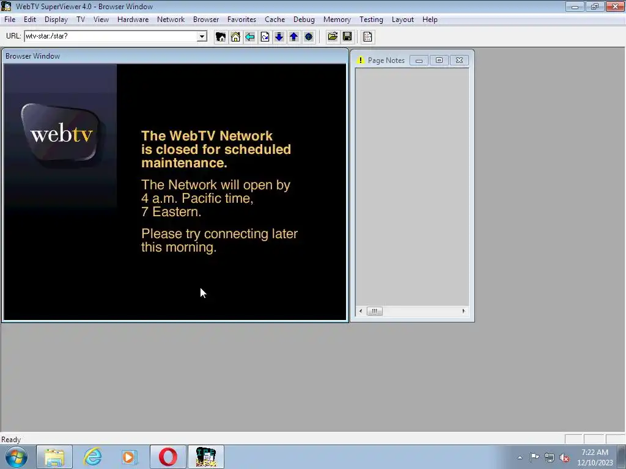This screenshot has height=469, width=626.
Task: Open the View menu
Action: coord(101,20)
